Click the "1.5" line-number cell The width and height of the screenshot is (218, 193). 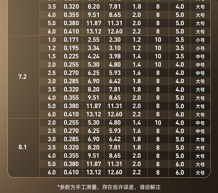52,56
